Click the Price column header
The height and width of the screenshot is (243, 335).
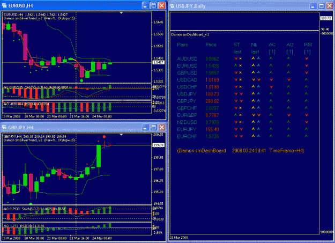pos(211,45)
